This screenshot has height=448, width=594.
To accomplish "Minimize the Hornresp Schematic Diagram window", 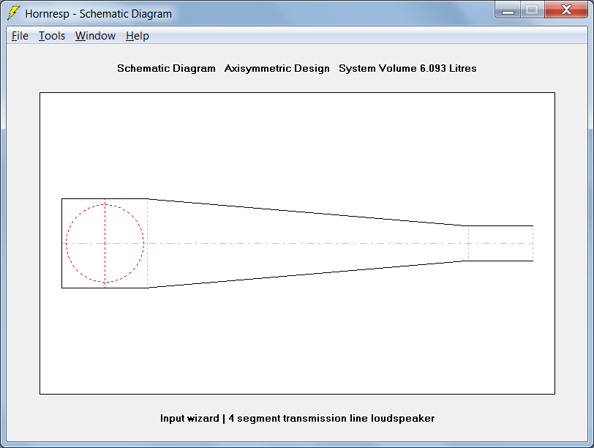I will [x=508, y=10].
